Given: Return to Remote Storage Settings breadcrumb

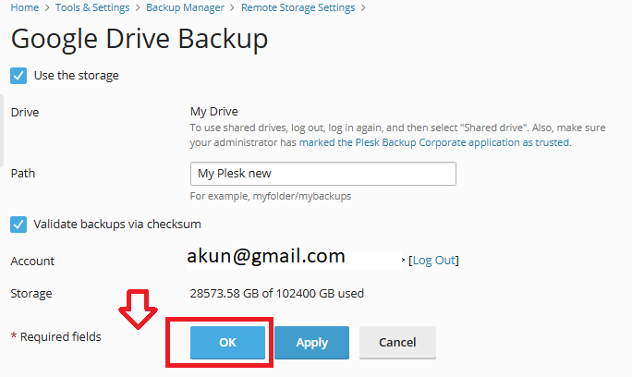Looking at the screenshot, I should tap(298, 8).
